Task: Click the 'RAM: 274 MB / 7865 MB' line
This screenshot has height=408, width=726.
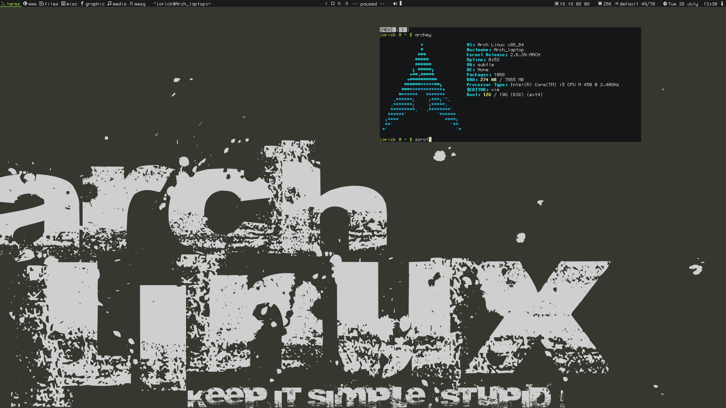Action: [x=495, y=80]
